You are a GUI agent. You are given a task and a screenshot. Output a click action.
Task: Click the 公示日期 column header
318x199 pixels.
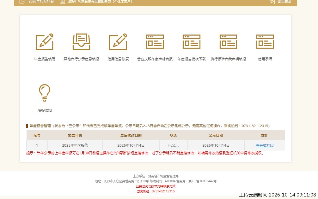[x=216, y=135]
